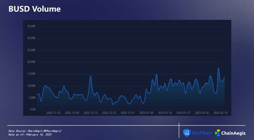This screenshot has height=140, width=254.
Task: Click the BUSD Volume title
Action: coord(34,9)
